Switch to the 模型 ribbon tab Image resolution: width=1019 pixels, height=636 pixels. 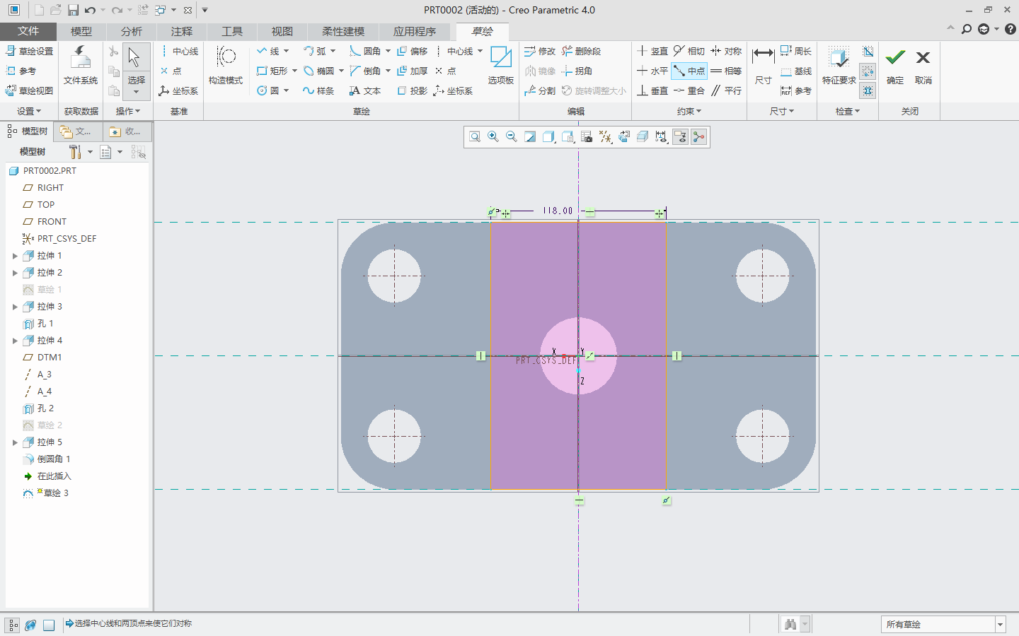81,31
